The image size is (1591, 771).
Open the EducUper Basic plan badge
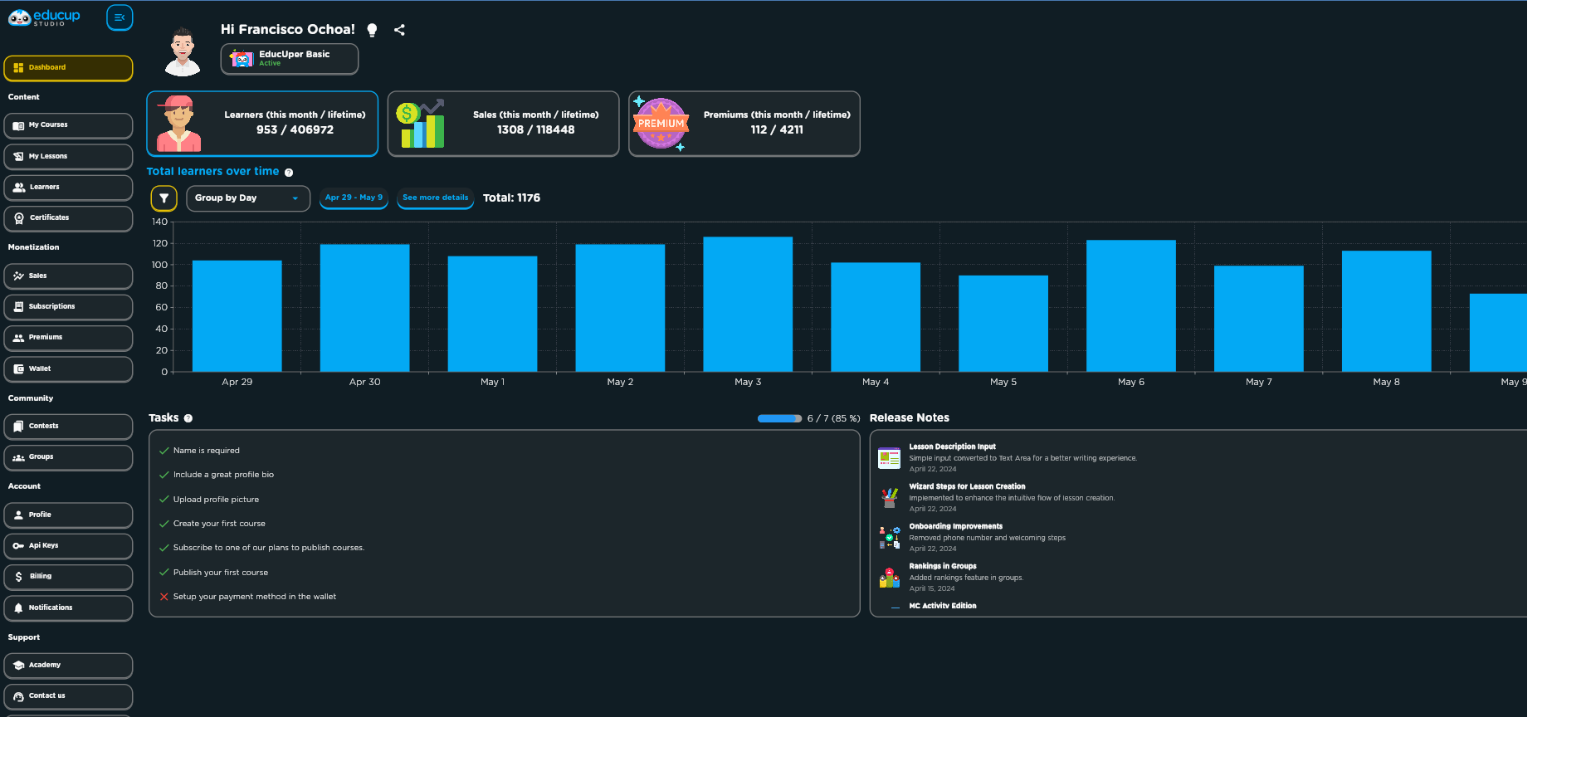(290, 59)
